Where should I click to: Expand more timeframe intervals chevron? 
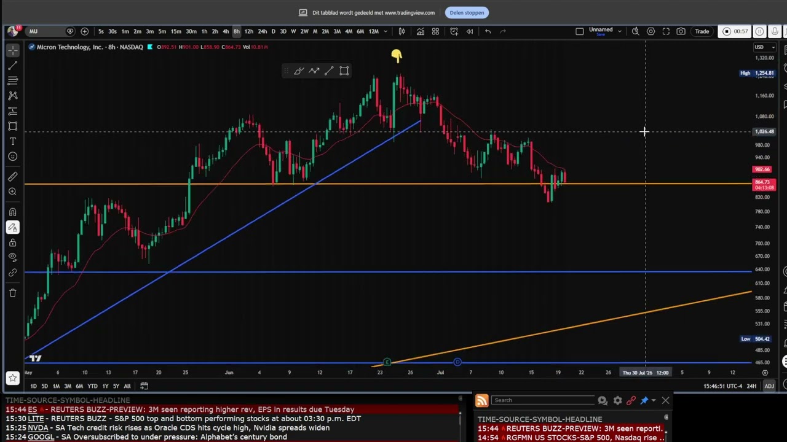point(386,31)
